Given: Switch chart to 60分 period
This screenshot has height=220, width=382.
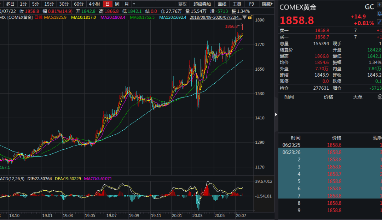Looking at the screenshot, I should [79, 4].
